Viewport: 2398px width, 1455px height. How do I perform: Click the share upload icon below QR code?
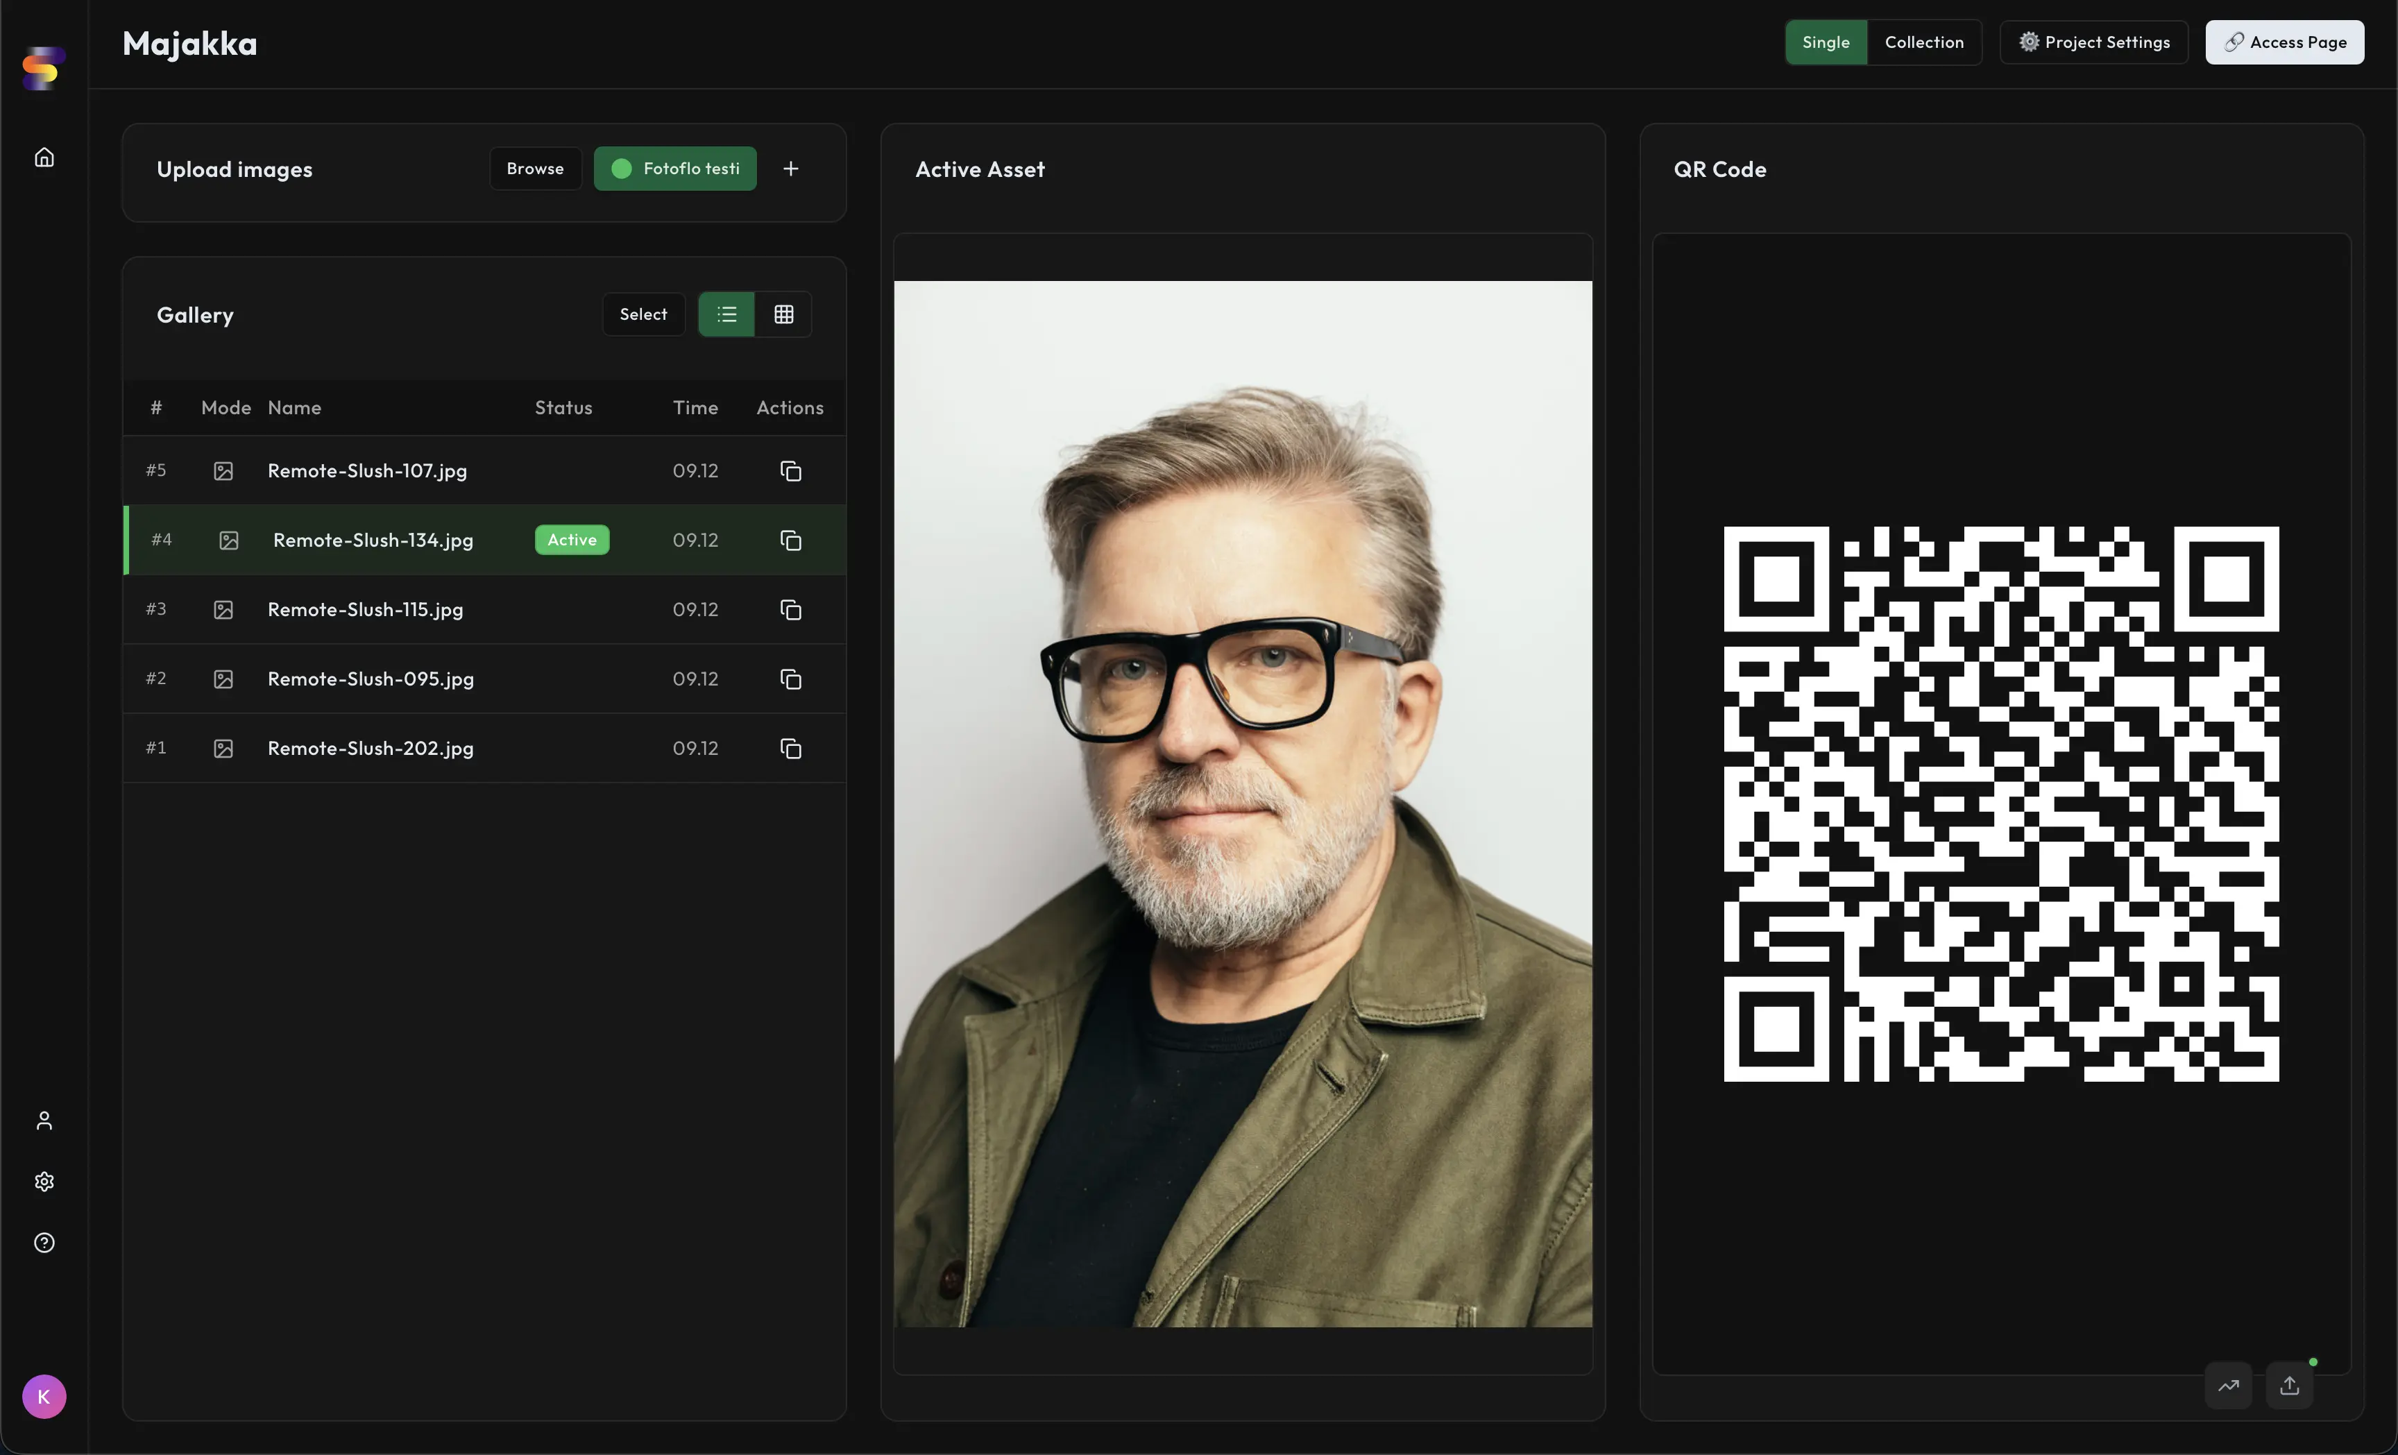[2290, 1385]
